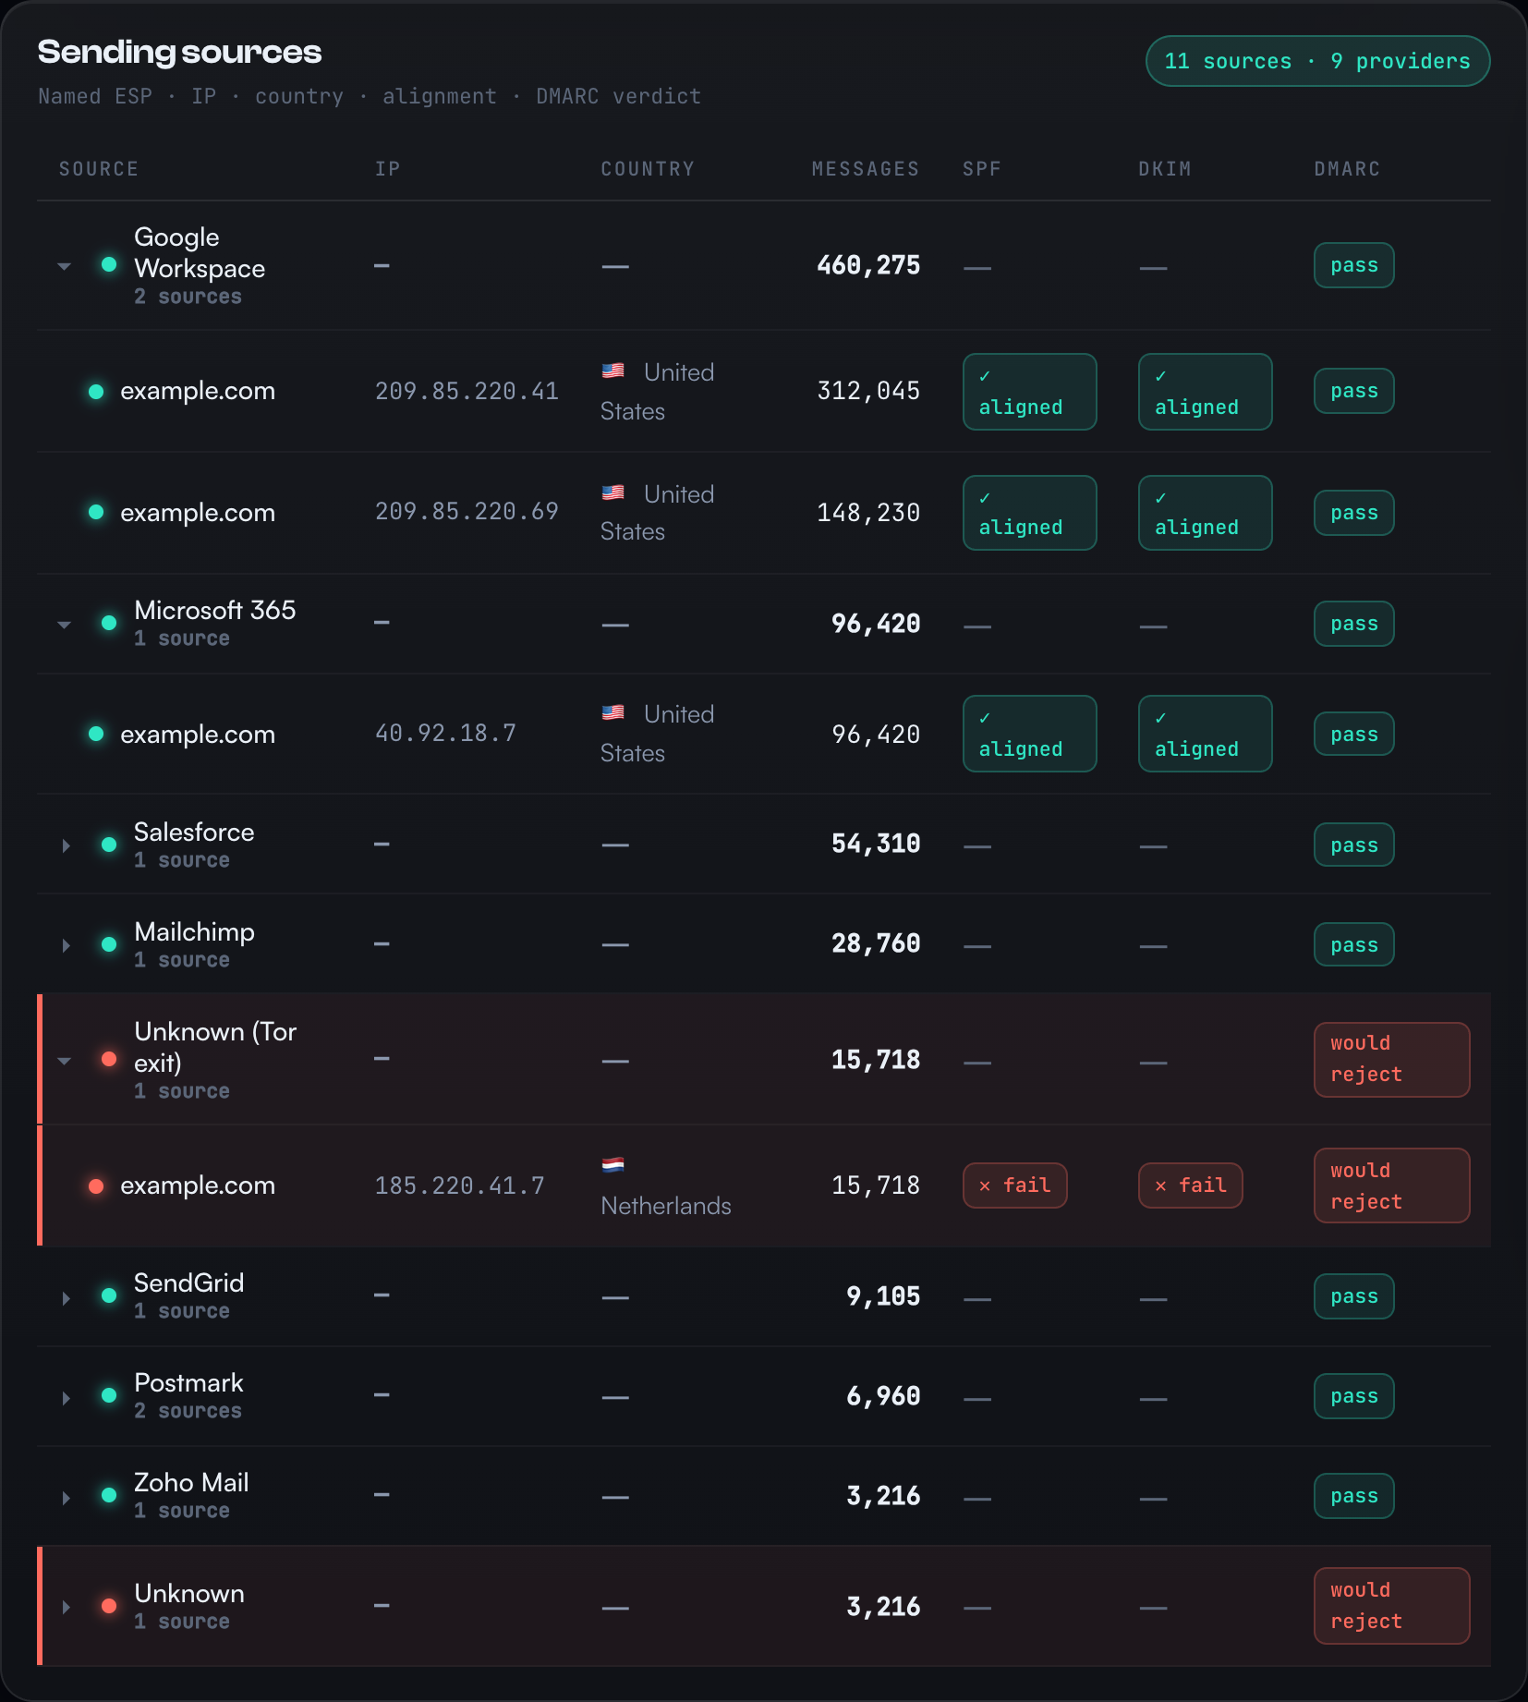Click the DKIM column header

pyautogui.click(x=1165, y=169)
